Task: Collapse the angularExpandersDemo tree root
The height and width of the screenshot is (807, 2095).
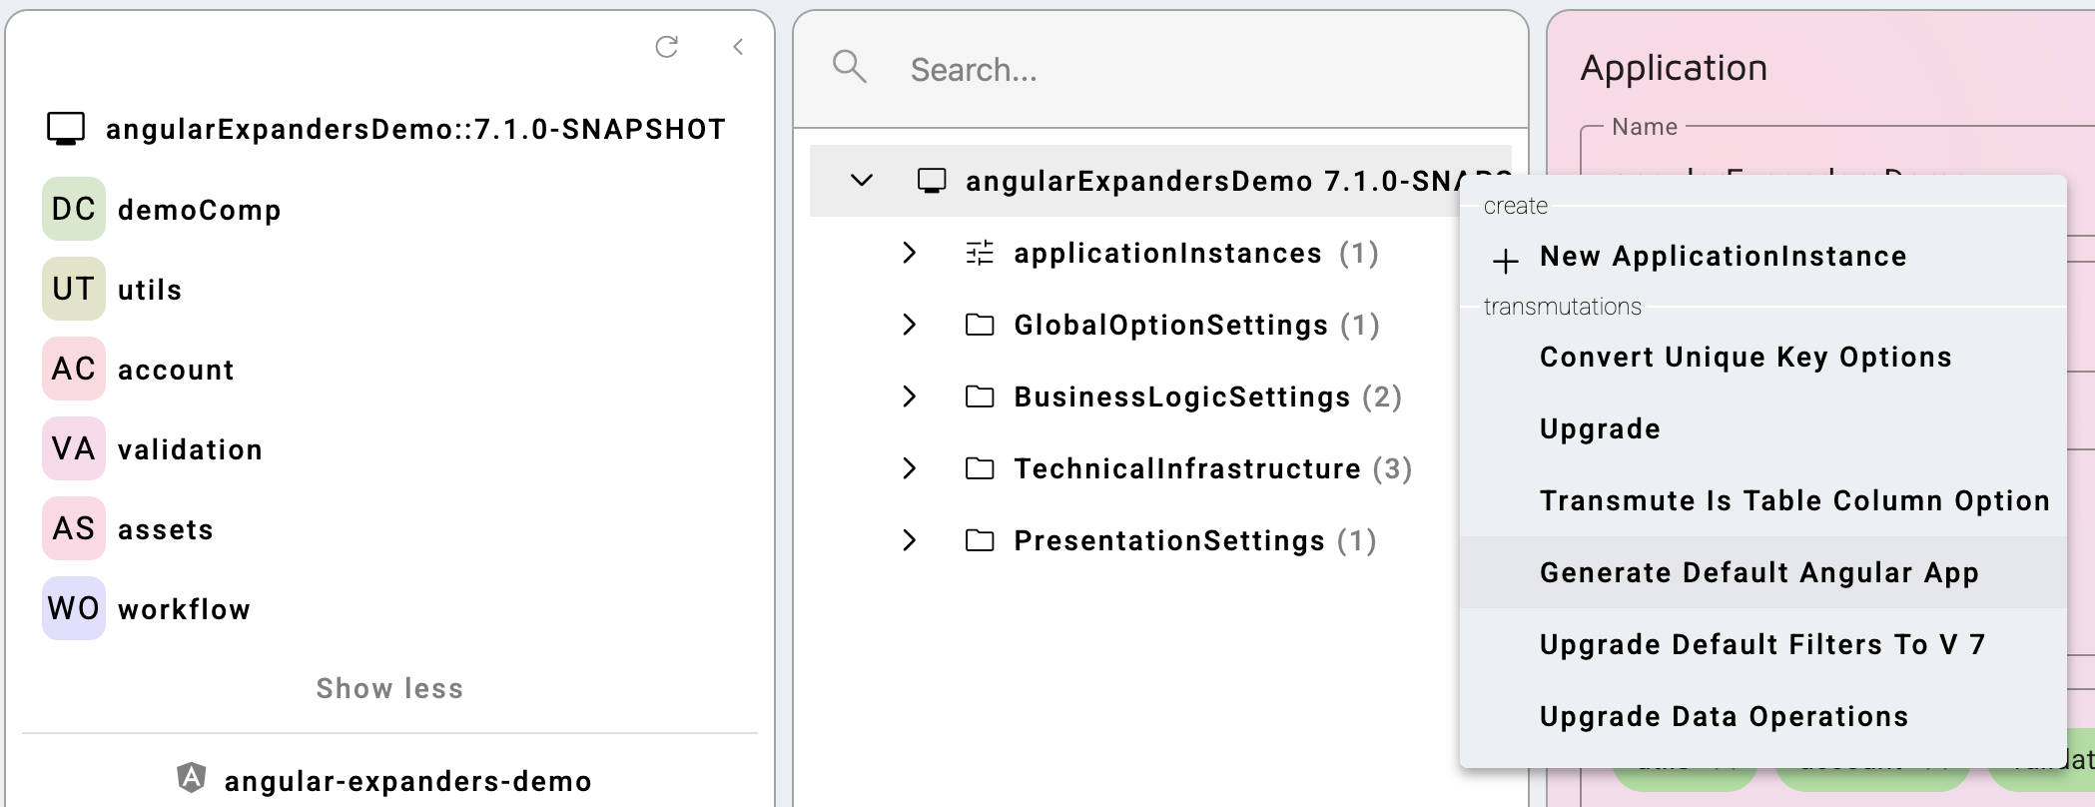Action: 862,181
